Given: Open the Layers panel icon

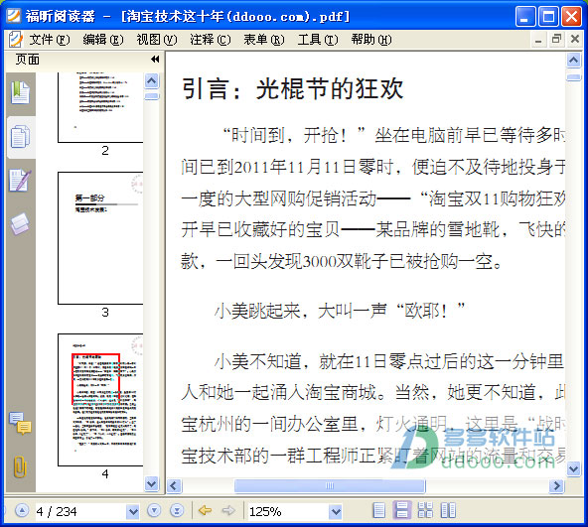Looking at the screenshot, I should point(20,224).
